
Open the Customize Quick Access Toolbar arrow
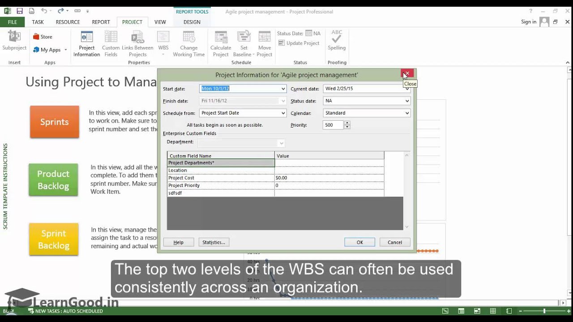tap(88, 11)
